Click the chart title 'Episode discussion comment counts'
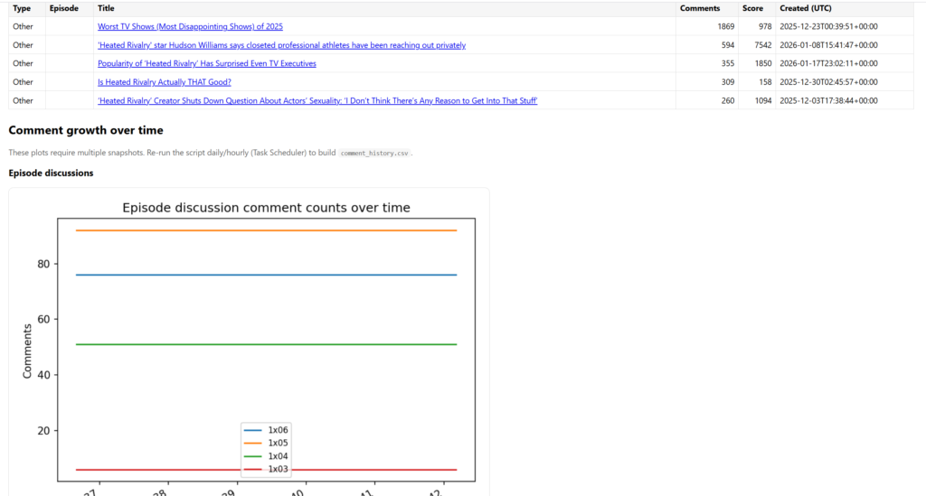The height and width of the screenshot is (496, 926). tap(266, 208)
